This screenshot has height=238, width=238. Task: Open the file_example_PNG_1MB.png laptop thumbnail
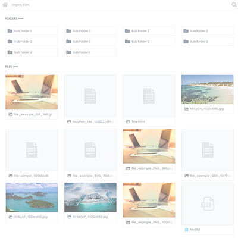[x=149, y=146]
